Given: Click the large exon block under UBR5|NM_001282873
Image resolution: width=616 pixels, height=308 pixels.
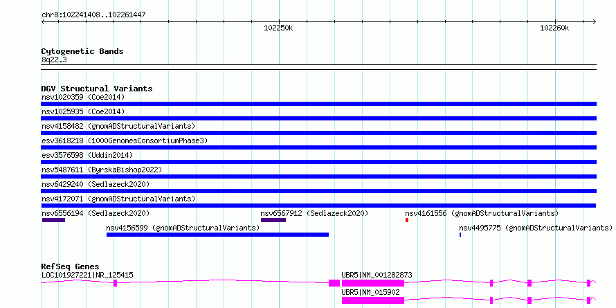Looking at the screenshot, I should tap(373, 283).
